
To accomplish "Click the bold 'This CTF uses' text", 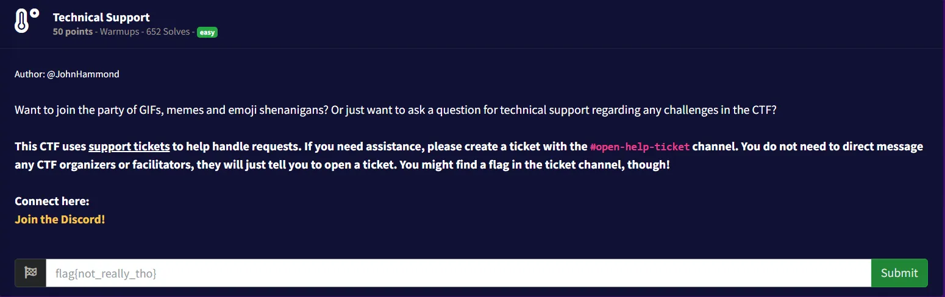I will click(51, 147).
